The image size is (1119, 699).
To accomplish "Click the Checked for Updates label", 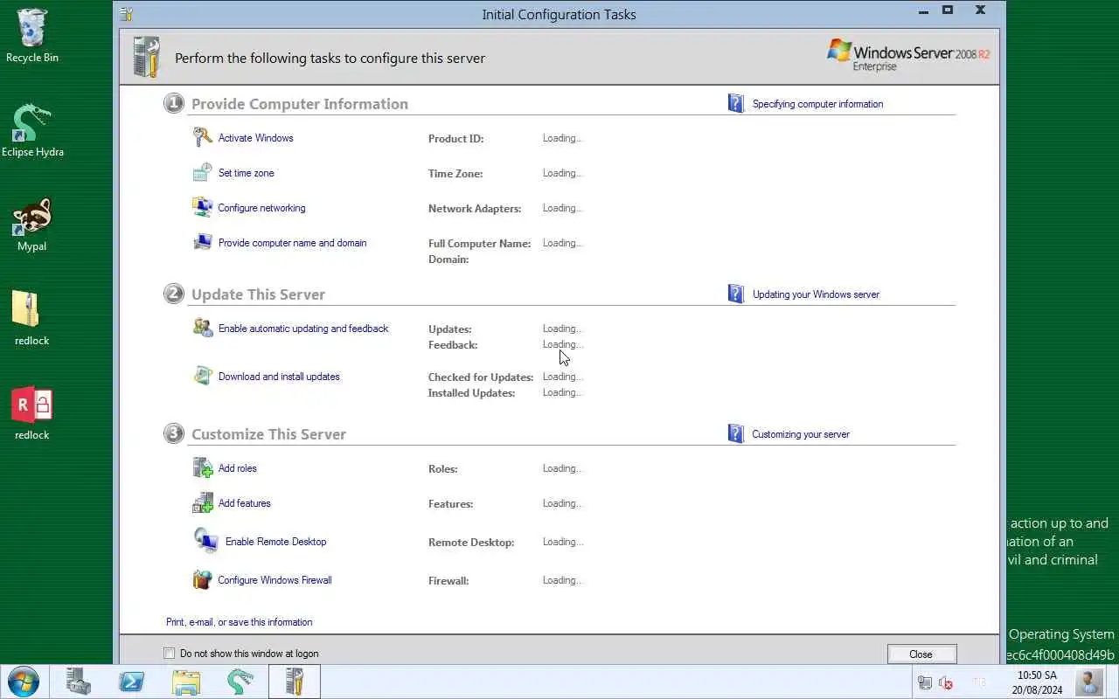I will (x=481, y=377).
